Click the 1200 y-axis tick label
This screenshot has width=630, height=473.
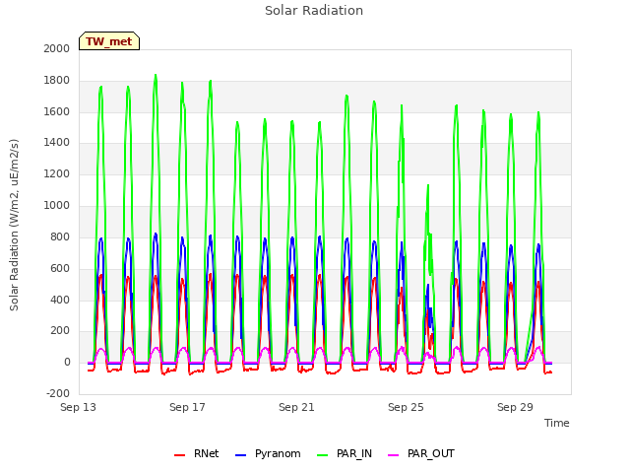point(57,174)
